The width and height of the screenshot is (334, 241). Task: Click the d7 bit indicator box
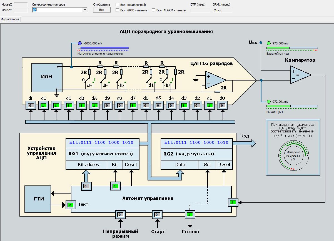pos(133,106)
